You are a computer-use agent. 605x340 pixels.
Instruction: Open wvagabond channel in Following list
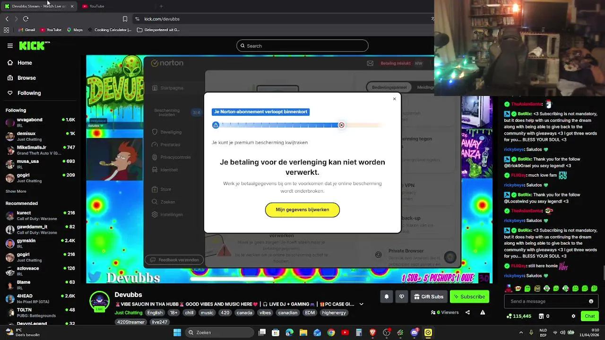[40, 122]
